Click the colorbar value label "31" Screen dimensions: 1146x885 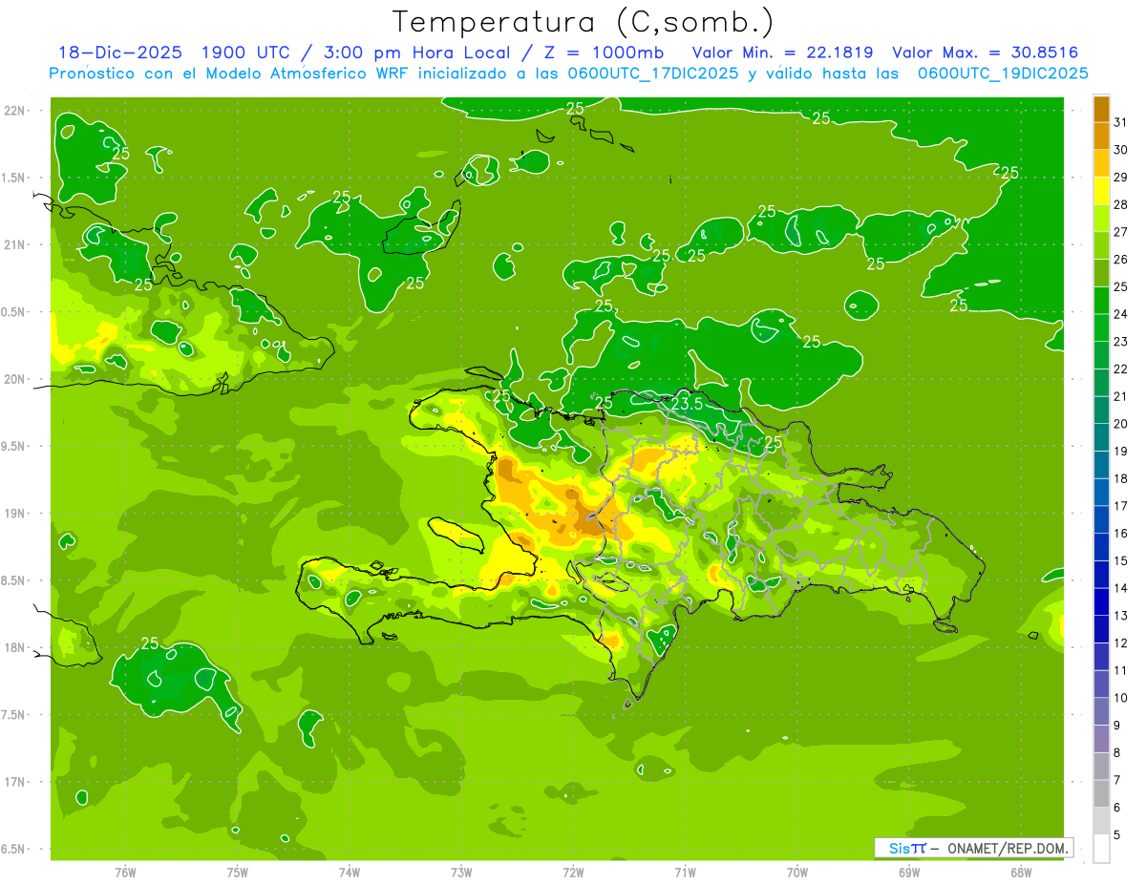(1122, 122)
